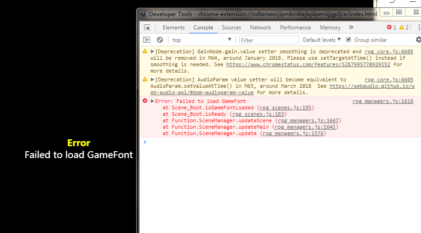Viewport: 421px width, 233px height.
Task: Click the yellow warning icon of AudioParam message
Action: tap(145, 80)
